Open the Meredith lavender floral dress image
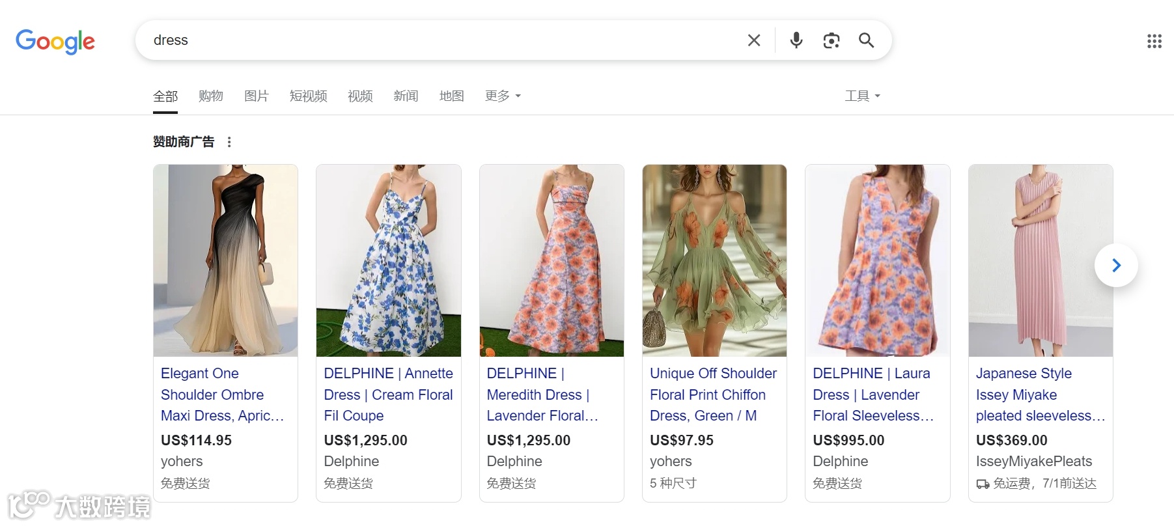The width and height of the screenshot is (1174, 526). click(x=552, y=260)
